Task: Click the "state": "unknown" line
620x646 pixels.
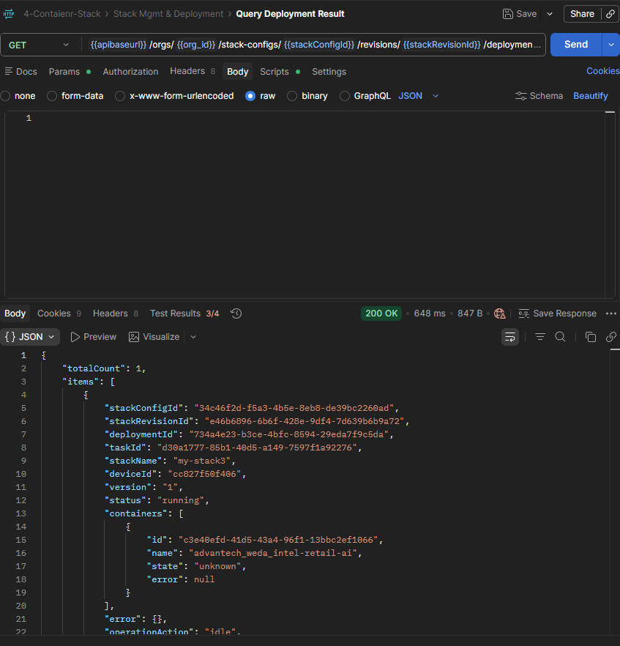Action: (x=196, y=566)
